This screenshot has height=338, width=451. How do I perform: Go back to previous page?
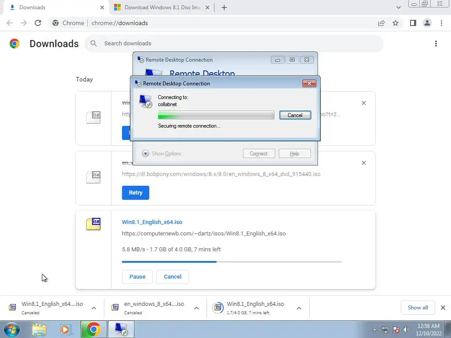point(10,23)
